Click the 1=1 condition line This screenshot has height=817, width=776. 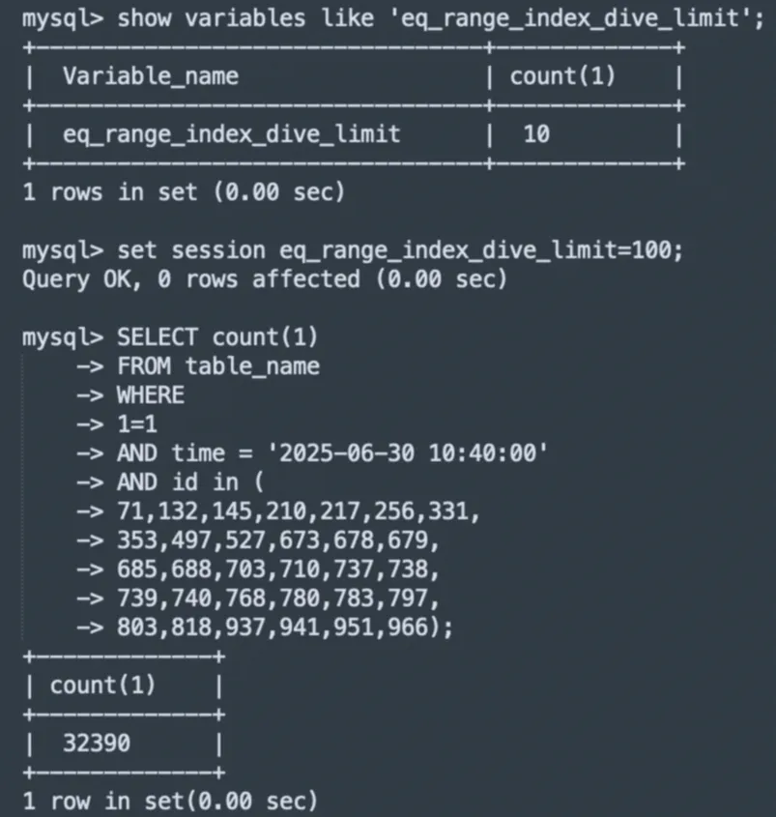pos(137,424)
